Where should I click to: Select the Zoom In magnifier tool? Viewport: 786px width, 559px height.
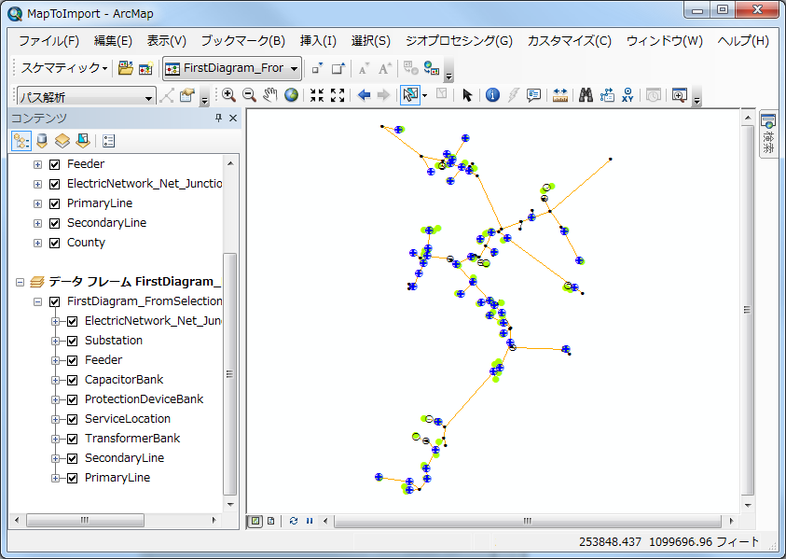point(228,95)
